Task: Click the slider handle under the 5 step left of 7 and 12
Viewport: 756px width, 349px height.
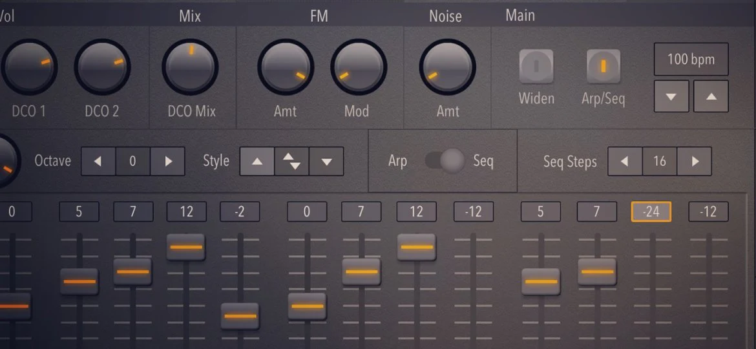Action: point(79,282)
